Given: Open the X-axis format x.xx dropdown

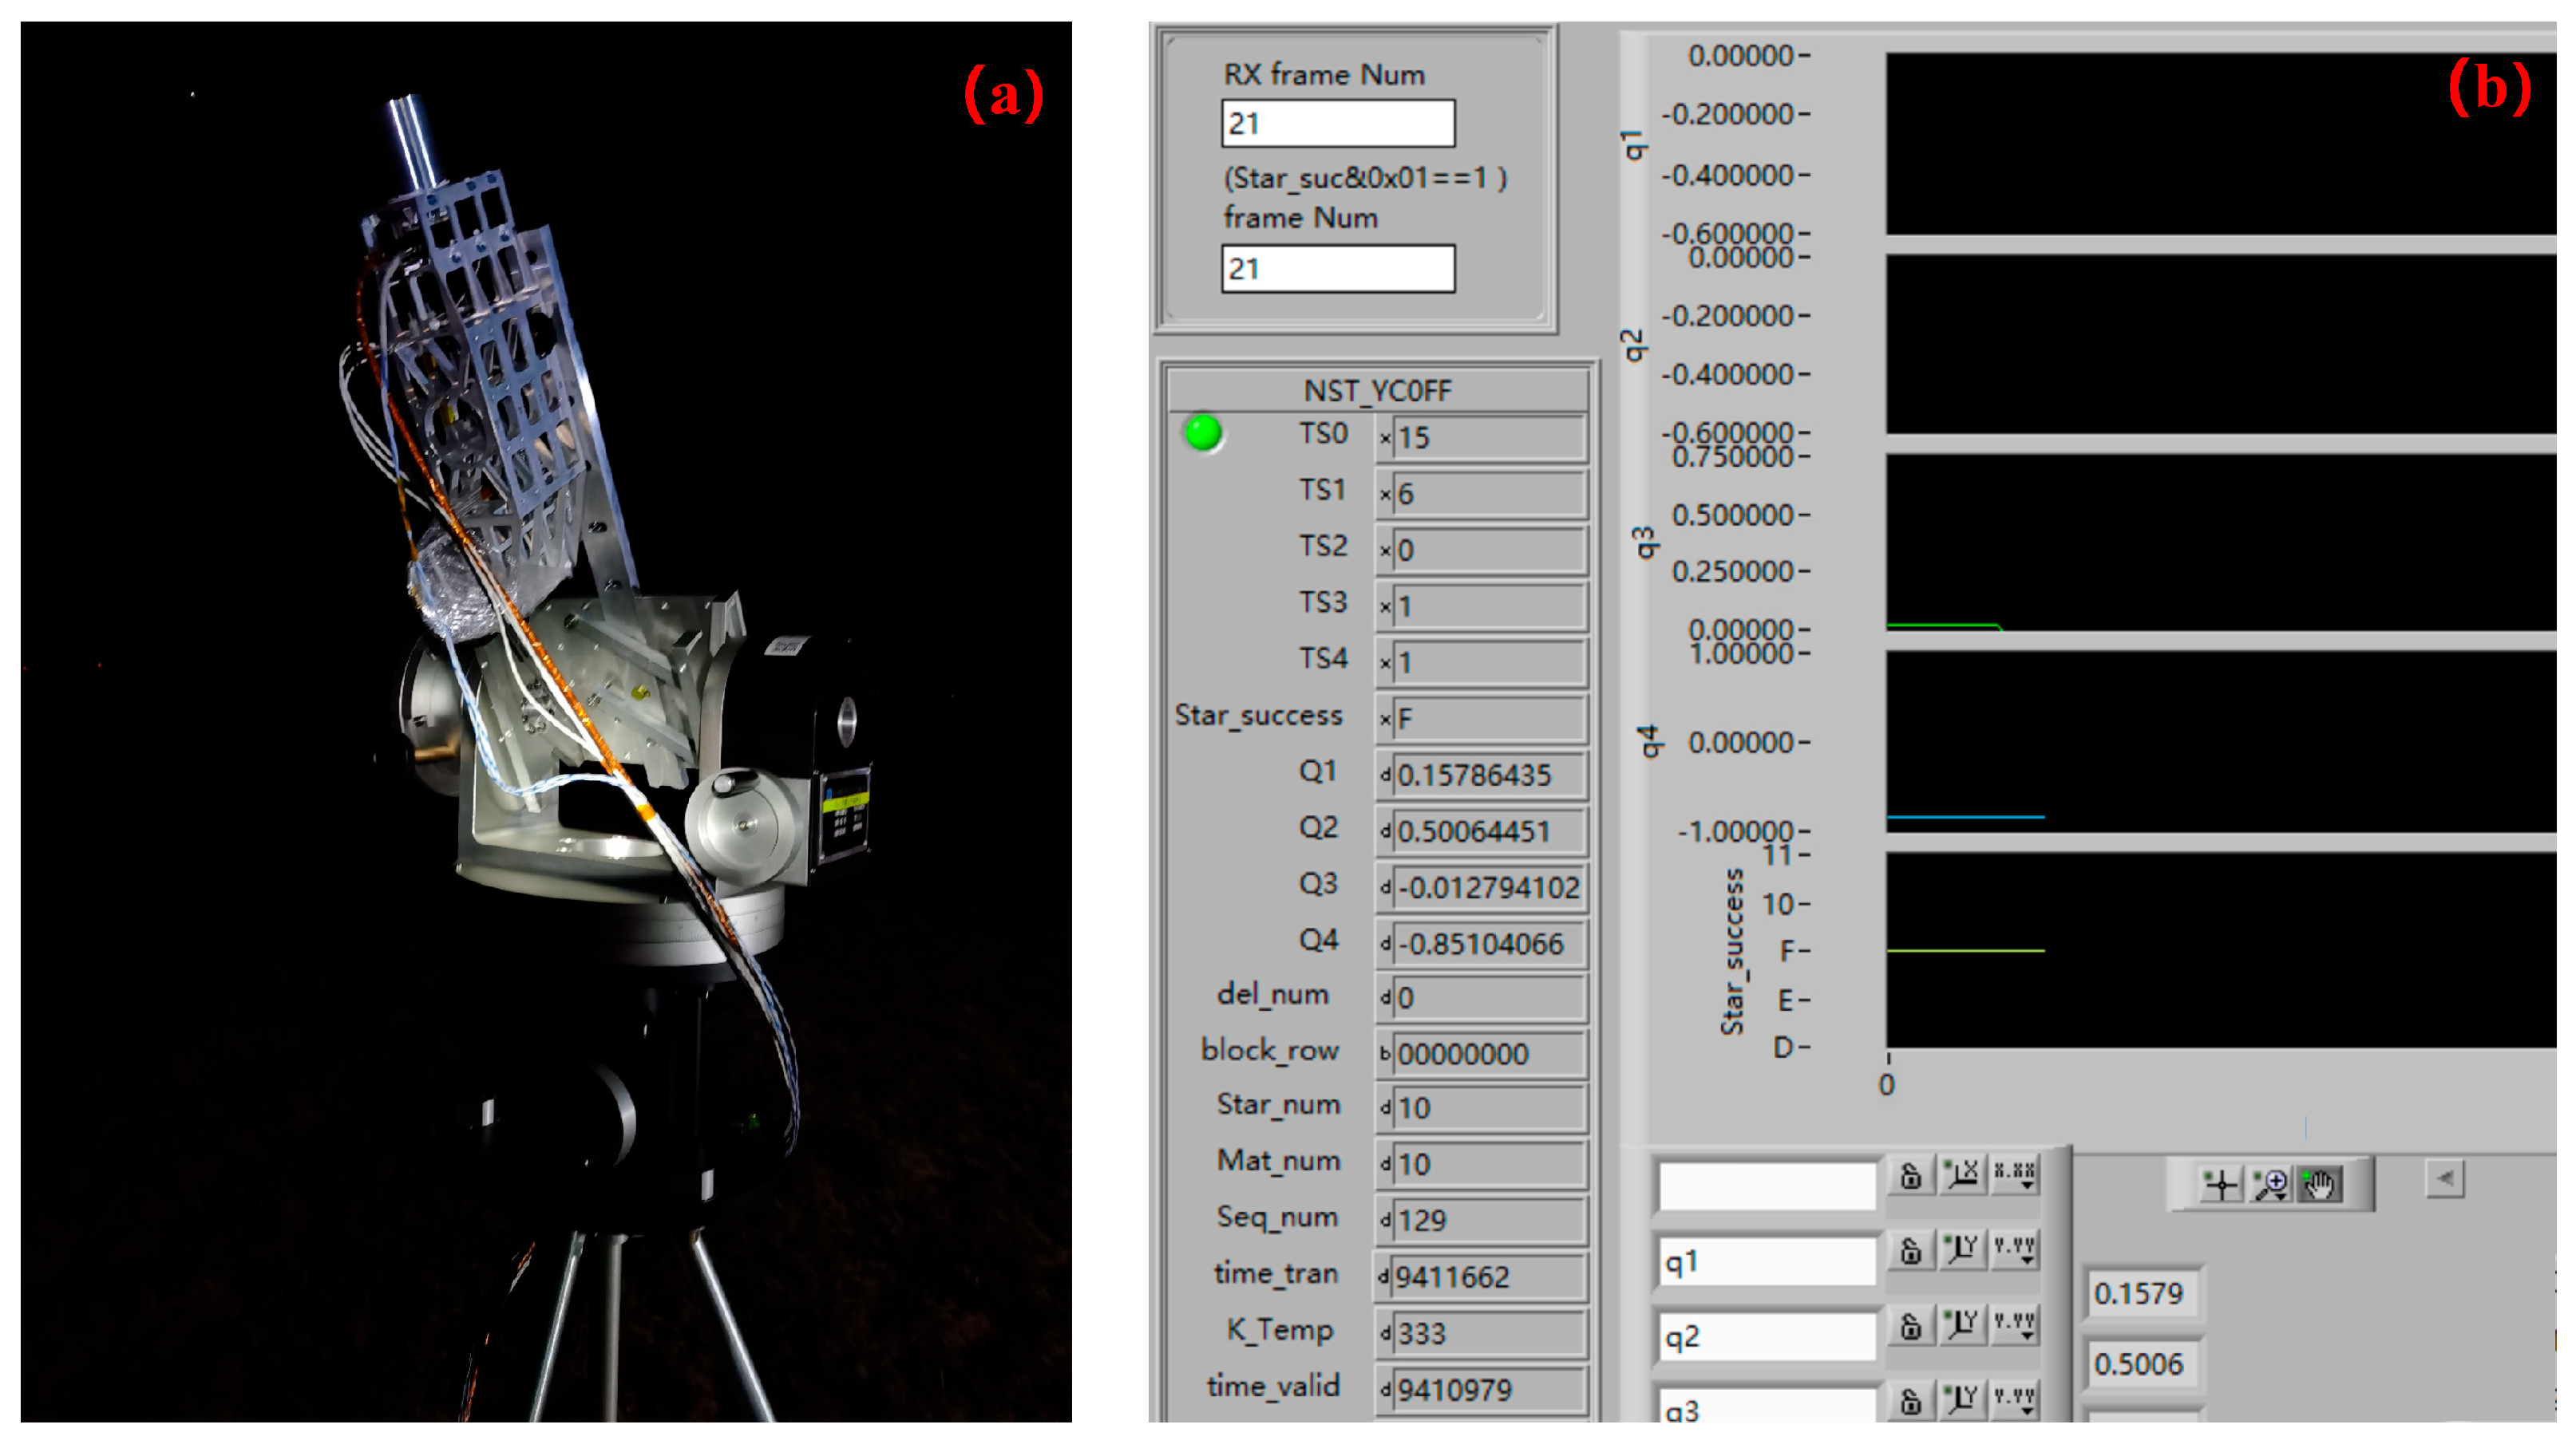Looking at the screenshot, I should pyautogui.click(x=2013, y=1174).
